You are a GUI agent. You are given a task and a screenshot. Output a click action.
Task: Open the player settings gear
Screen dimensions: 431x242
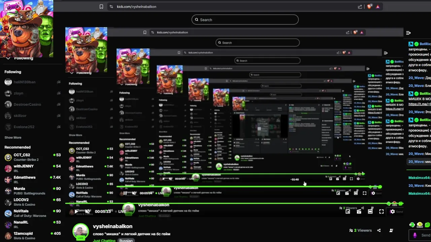pyautogui.click(x=392, y=211)
